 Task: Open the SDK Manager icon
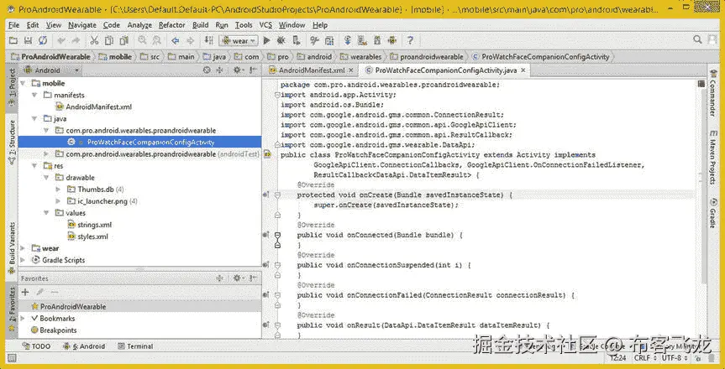point(377,40)
